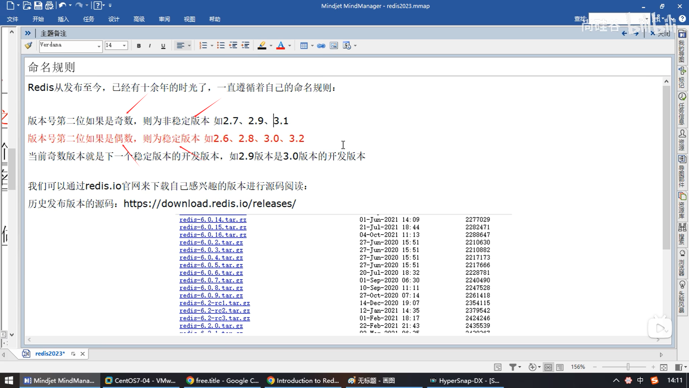Apply numbered list formatting
The height and width of the screenshot is (388, 689).
point(203,46)
